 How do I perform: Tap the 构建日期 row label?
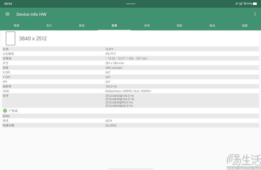8,125
